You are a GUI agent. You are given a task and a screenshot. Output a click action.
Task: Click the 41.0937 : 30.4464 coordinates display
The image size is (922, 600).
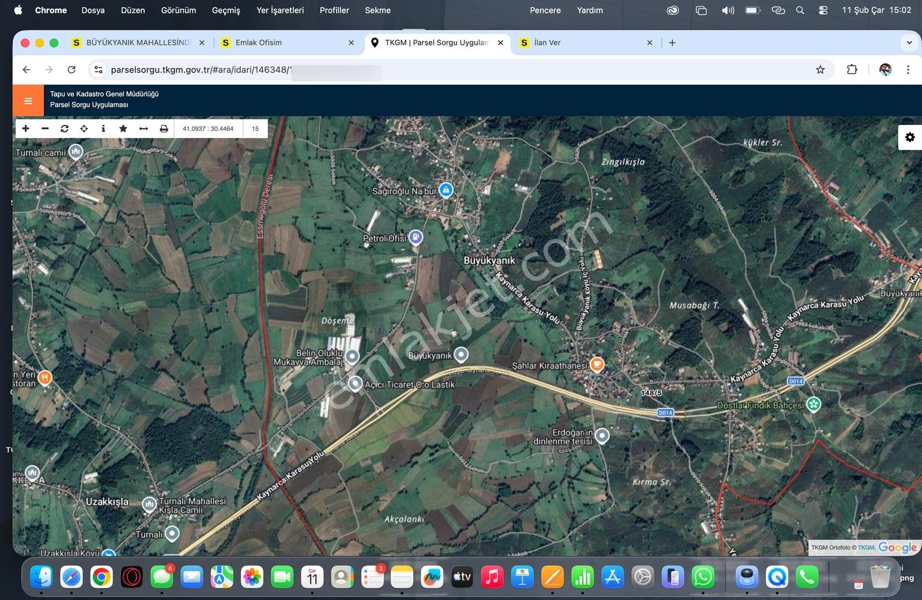(208, 129)
